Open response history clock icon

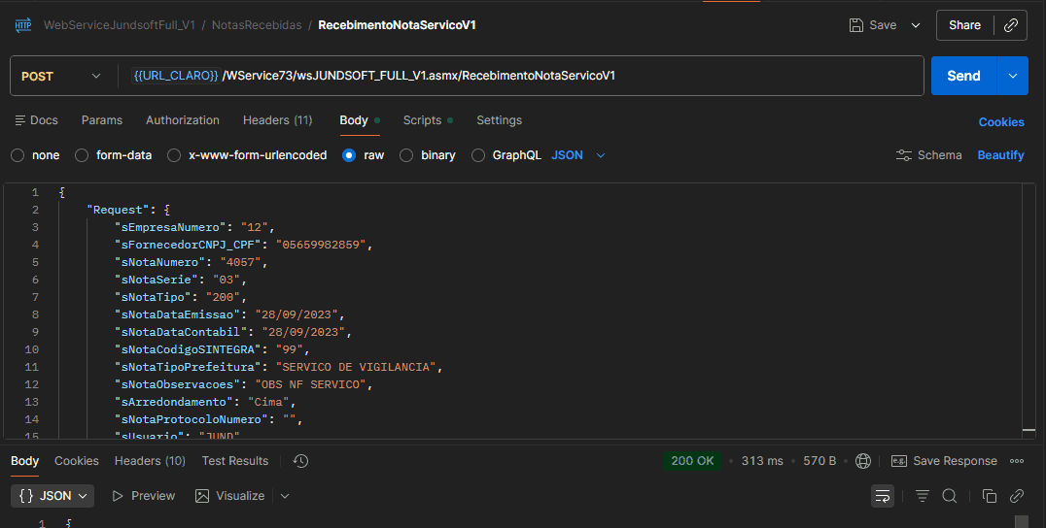[x=300, y=461]
